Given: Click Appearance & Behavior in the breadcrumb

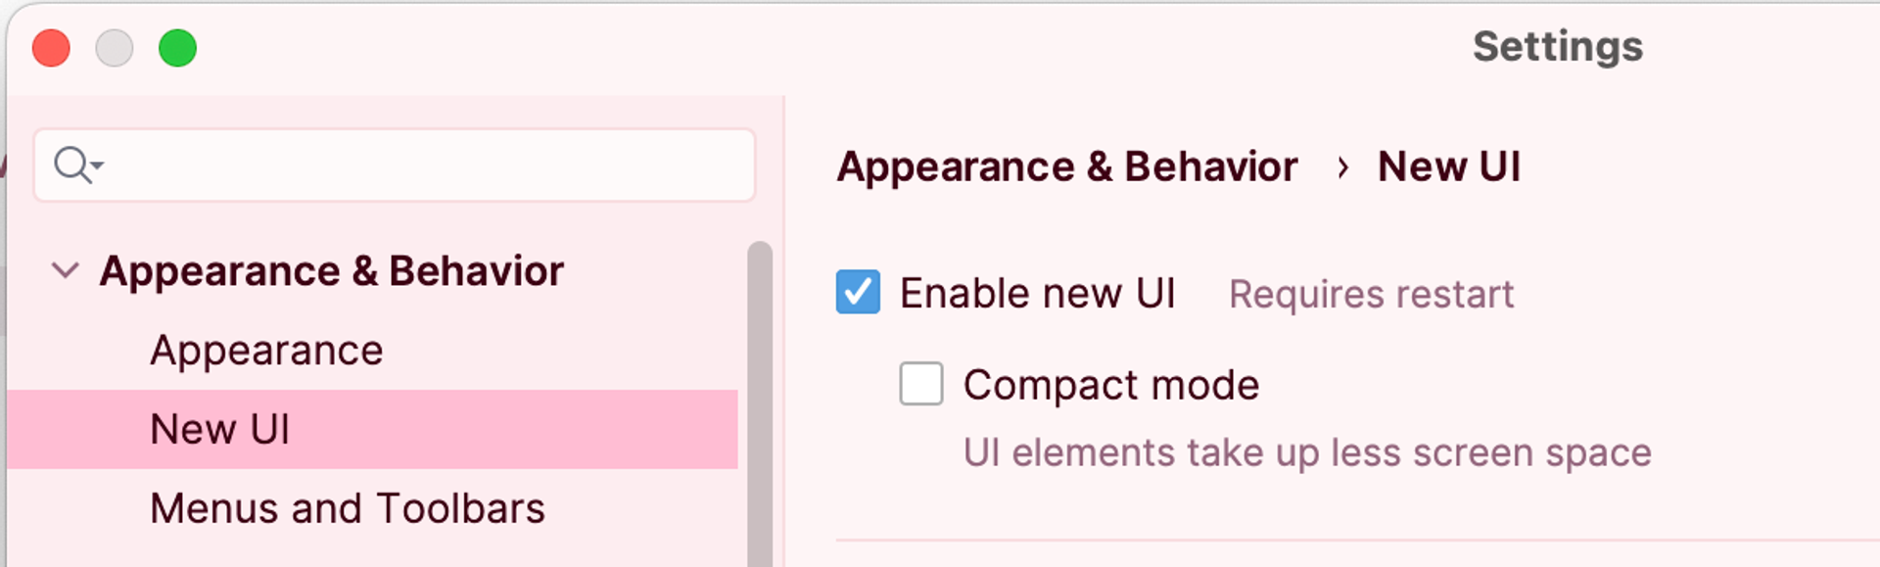Looking at the screenshot, I should 1067,167.
